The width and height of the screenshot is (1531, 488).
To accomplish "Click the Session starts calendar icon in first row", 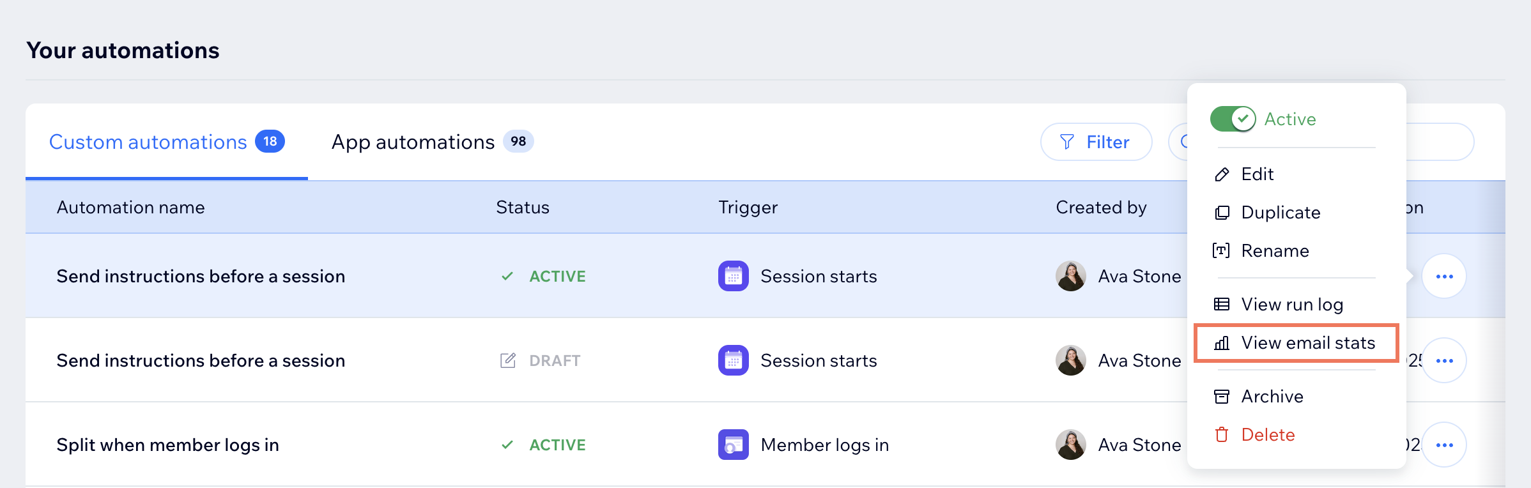I will click(x=733, y=277).
